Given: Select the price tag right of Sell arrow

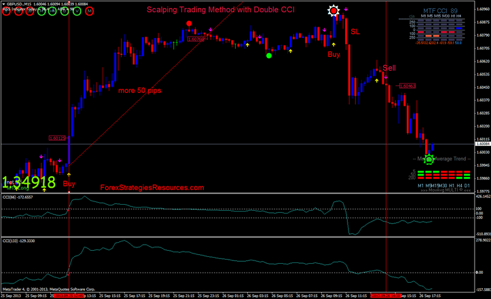Looking at the screenshot, I should point(407,85).
